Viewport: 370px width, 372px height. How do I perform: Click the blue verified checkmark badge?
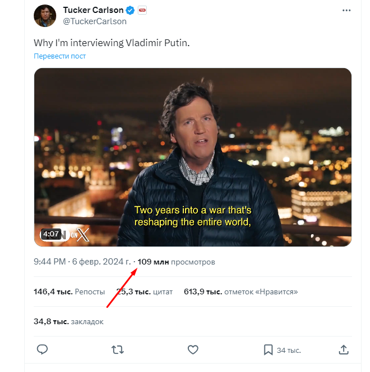click(x=130, y=10)
